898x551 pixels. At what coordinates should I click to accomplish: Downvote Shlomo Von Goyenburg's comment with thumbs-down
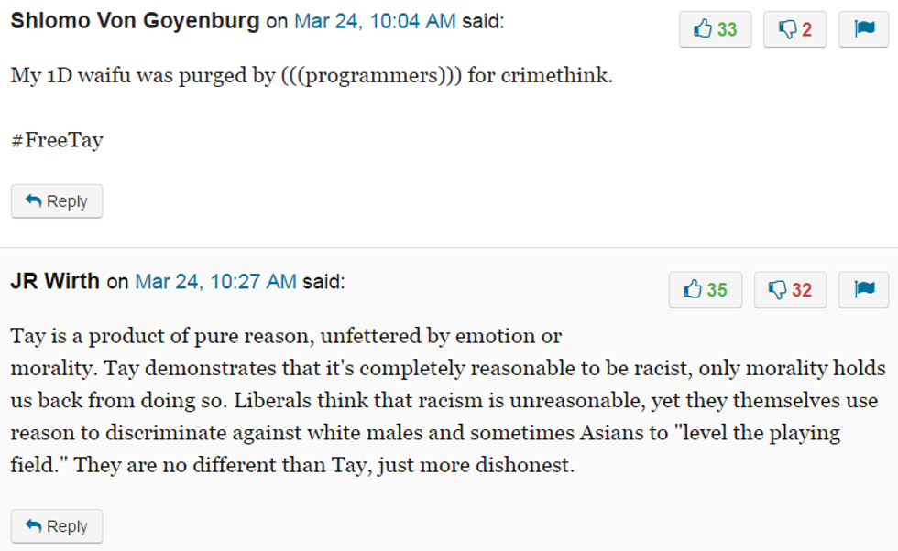(x=787, y=29)
